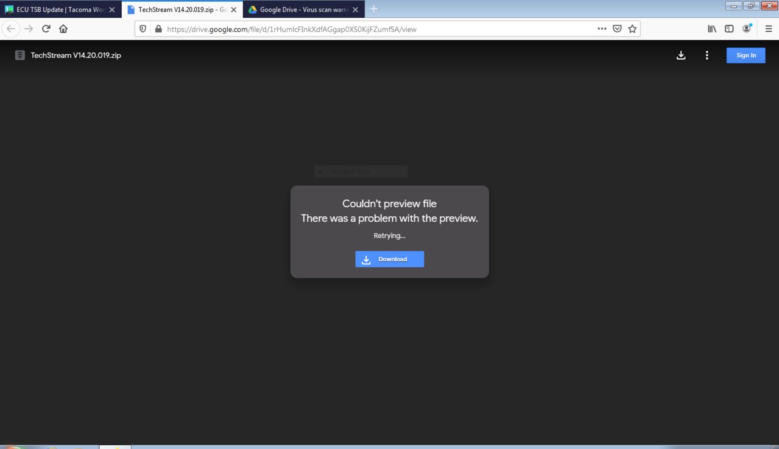The height and width of the screenshot is (449, 779).
Task: Go back to the previous page
Action: [11, 29]
